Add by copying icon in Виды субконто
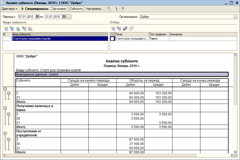 [x=12, y=28]
